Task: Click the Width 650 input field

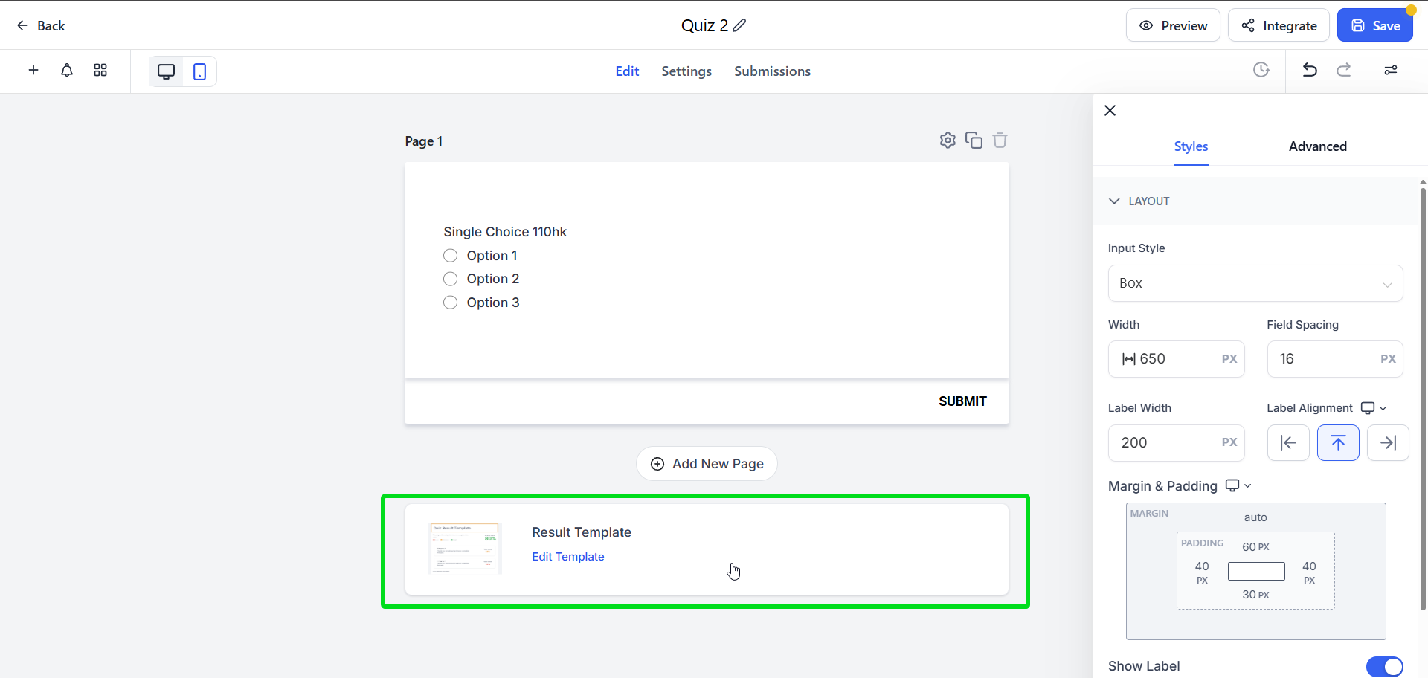Action: click(x=1176, y=359)
